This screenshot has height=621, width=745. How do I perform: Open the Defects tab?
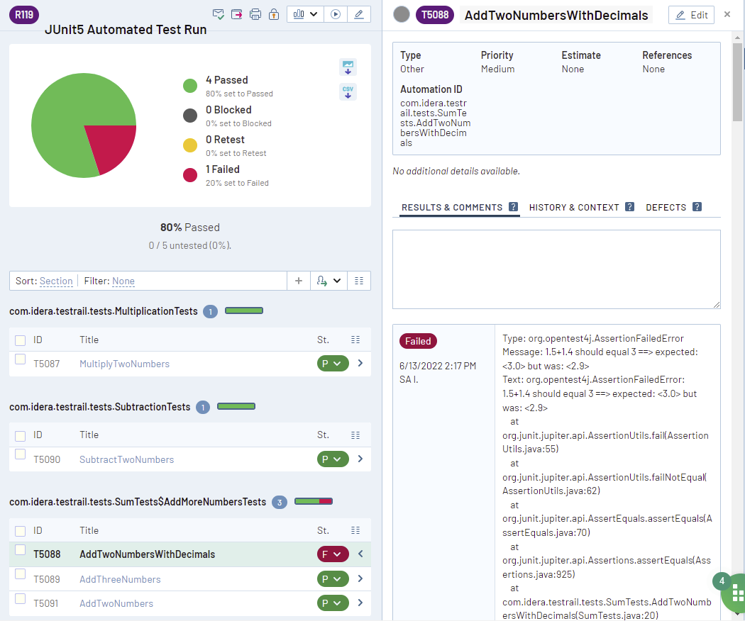[666, 207]
